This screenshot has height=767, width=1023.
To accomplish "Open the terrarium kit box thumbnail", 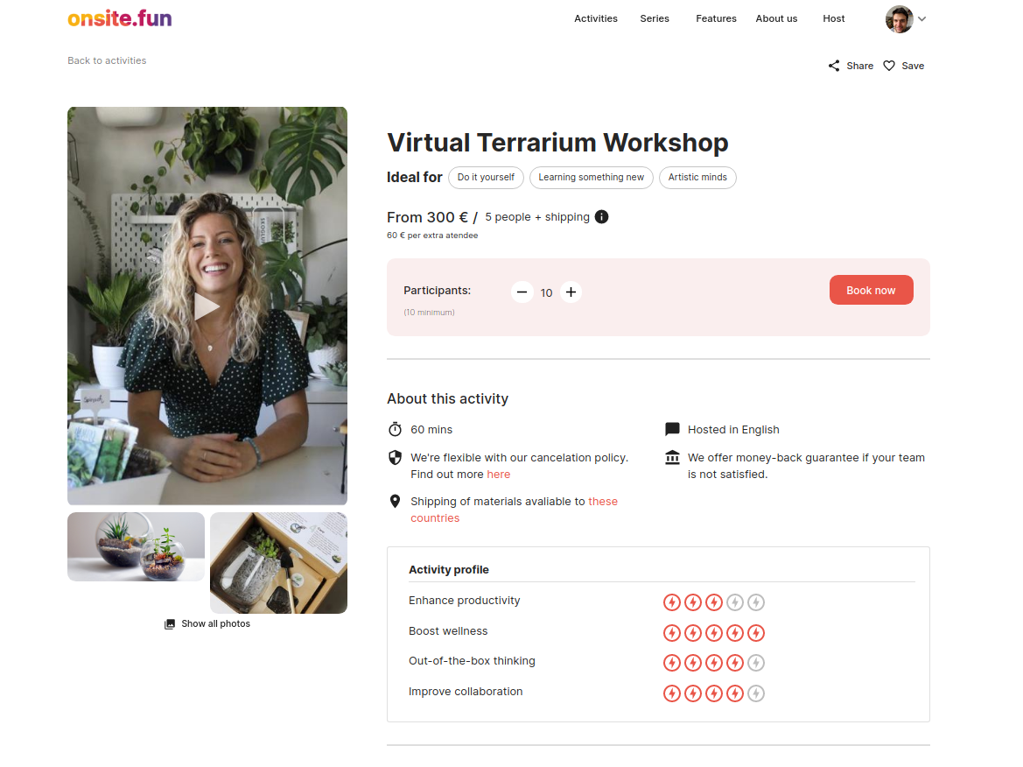I will pos(278,563).
